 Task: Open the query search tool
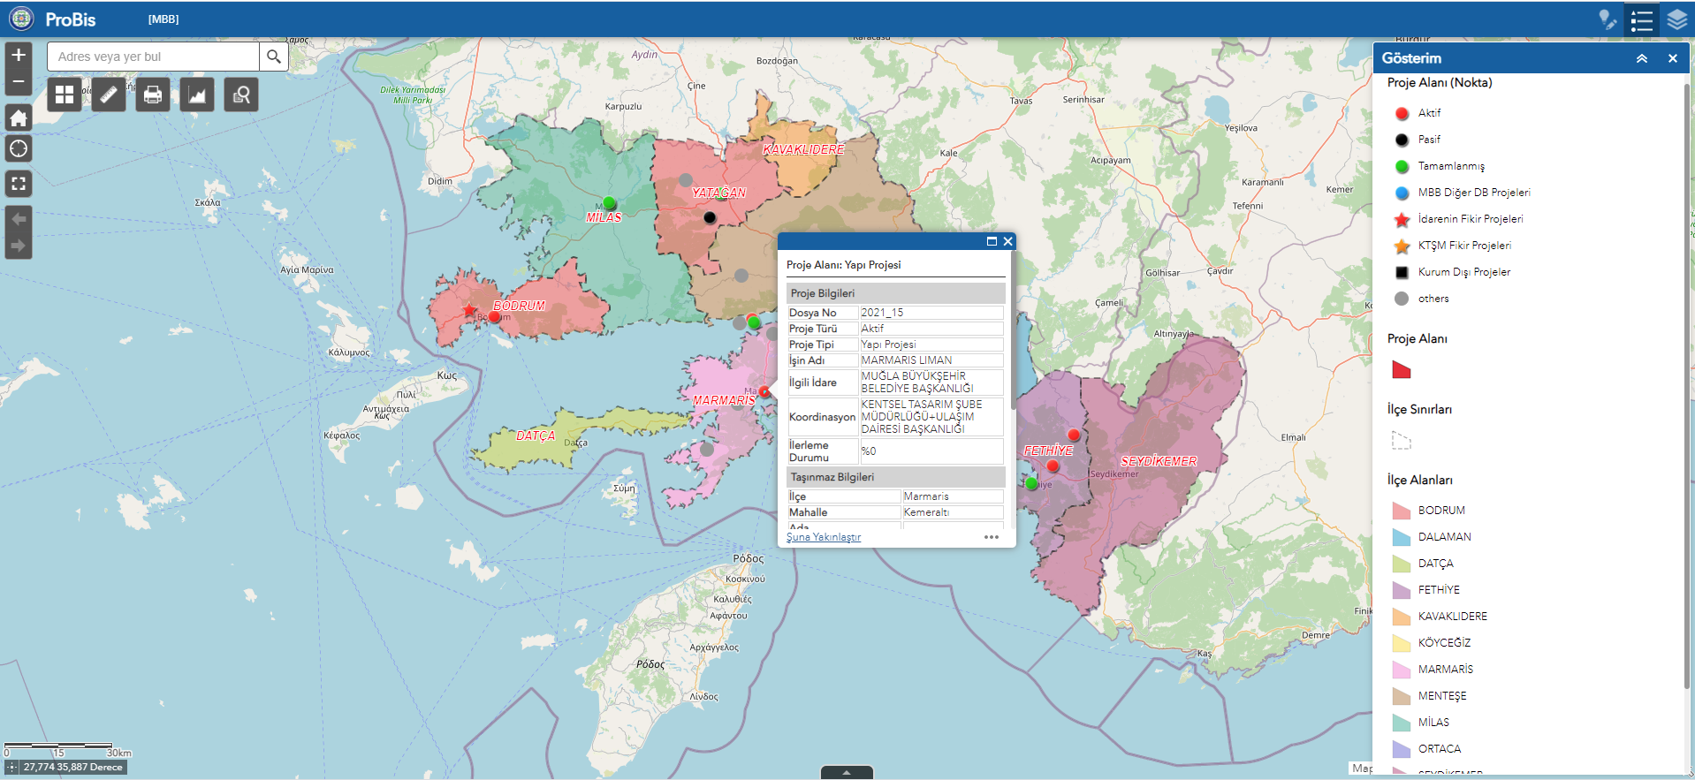241,95
